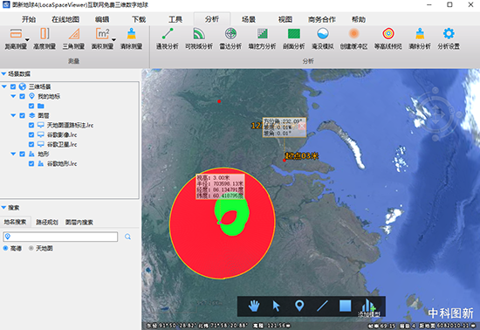
Task: Toggle the folder item checkbox under 我的地标
Action: [31, 106]
